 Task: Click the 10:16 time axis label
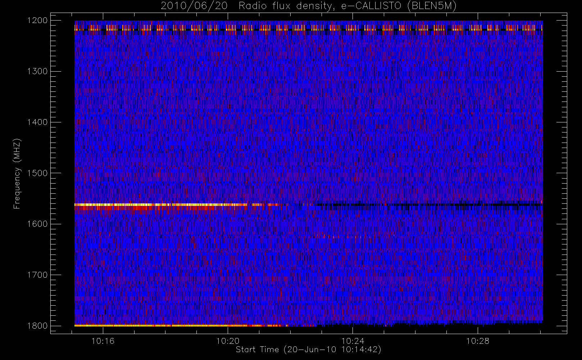[x=103, y=341]
